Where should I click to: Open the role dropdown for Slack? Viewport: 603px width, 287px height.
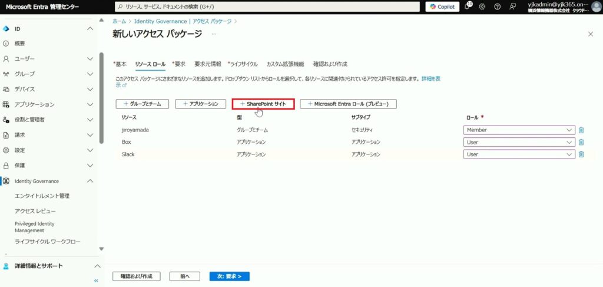(519, 154)
